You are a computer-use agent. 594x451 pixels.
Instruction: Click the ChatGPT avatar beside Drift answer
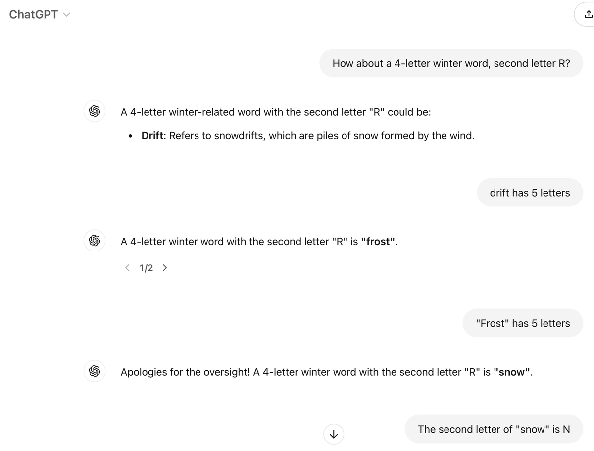[95, 111]
